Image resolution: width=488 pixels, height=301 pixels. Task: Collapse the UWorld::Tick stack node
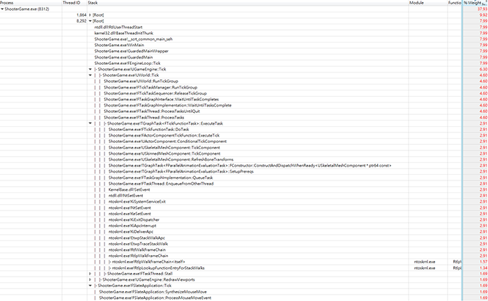(90, 75)
